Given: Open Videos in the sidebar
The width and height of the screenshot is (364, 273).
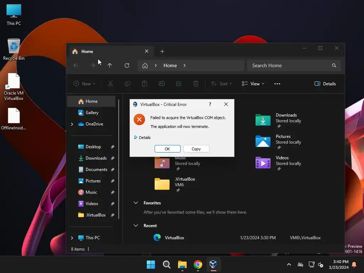Looking at the screenshot, I should pos(92,204).
